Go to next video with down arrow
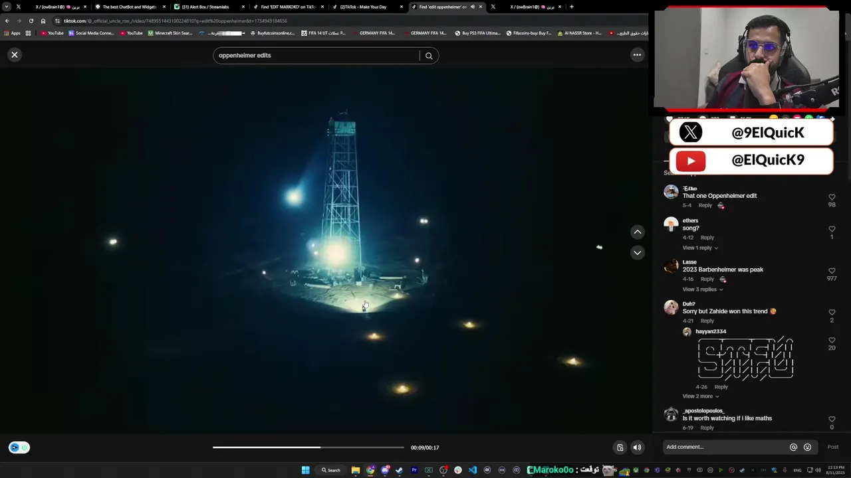The image size is (851, 478). pos(637,253)
